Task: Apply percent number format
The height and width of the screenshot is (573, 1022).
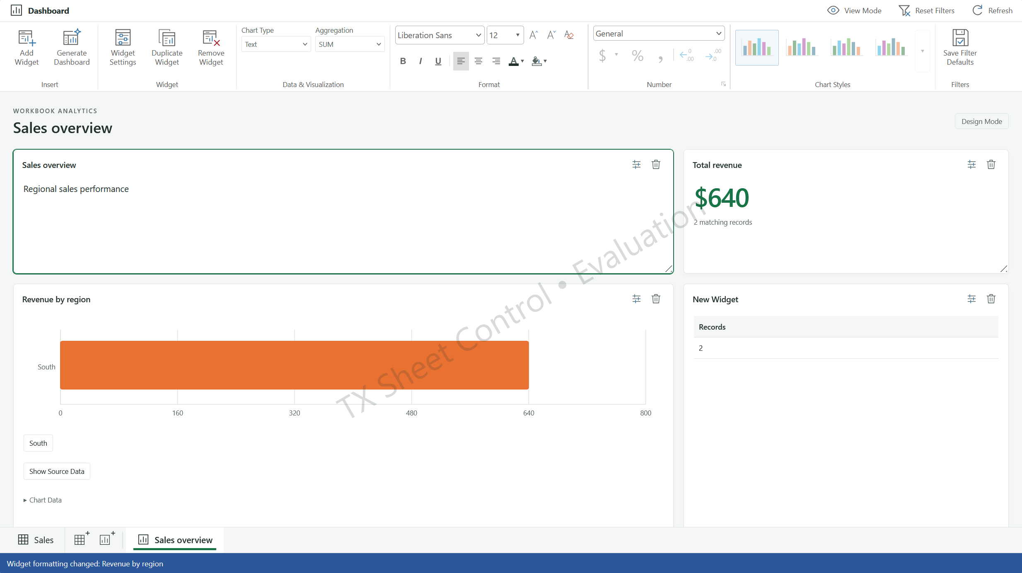Action: 638,56
